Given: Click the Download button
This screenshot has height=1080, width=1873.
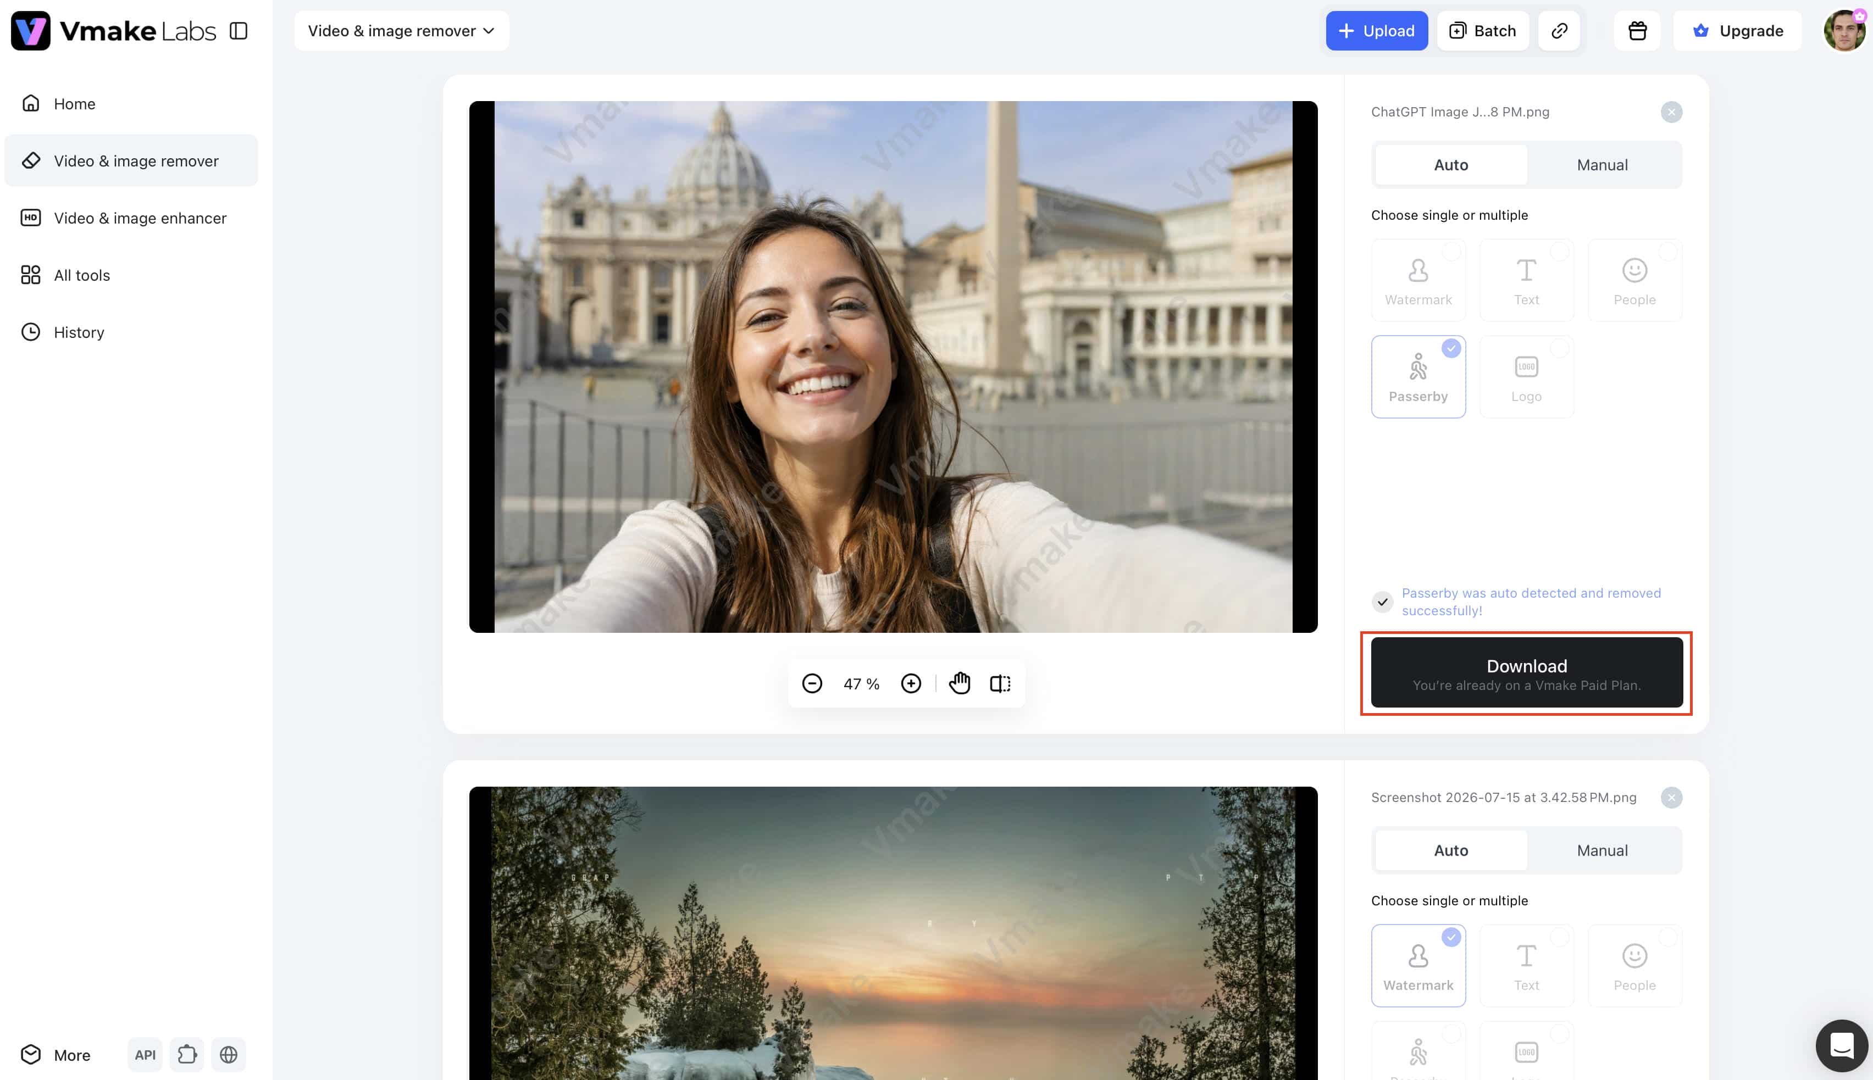Looking at the screenshot, I should coord(1526,673).
